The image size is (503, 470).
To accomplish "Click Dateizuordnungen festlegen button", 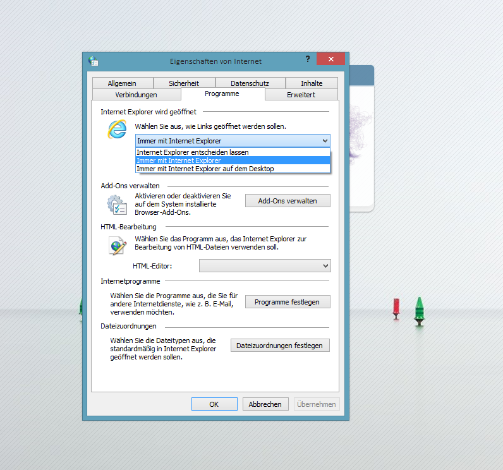I will pyautogui.click(x=280, y=346).
